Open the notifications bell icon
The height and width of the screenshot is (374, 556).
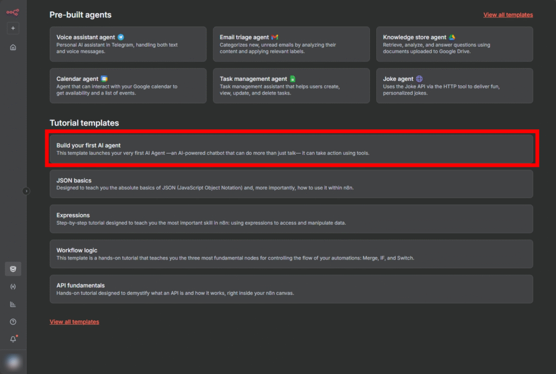coord(13,339)
